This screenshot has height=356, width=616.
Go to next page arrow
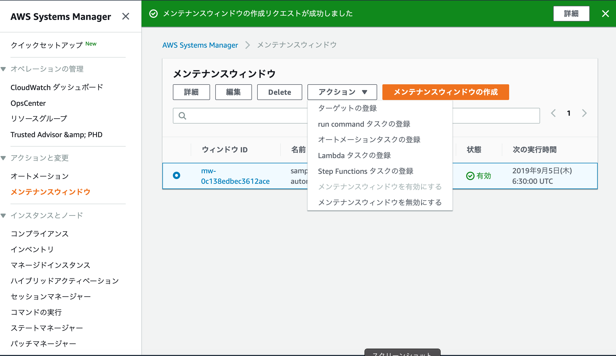click(584, 113)
